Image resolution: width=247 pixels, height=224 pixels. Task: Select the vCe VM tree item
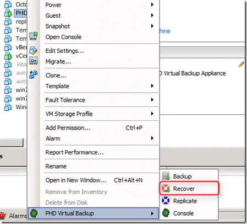click(21, 56)
